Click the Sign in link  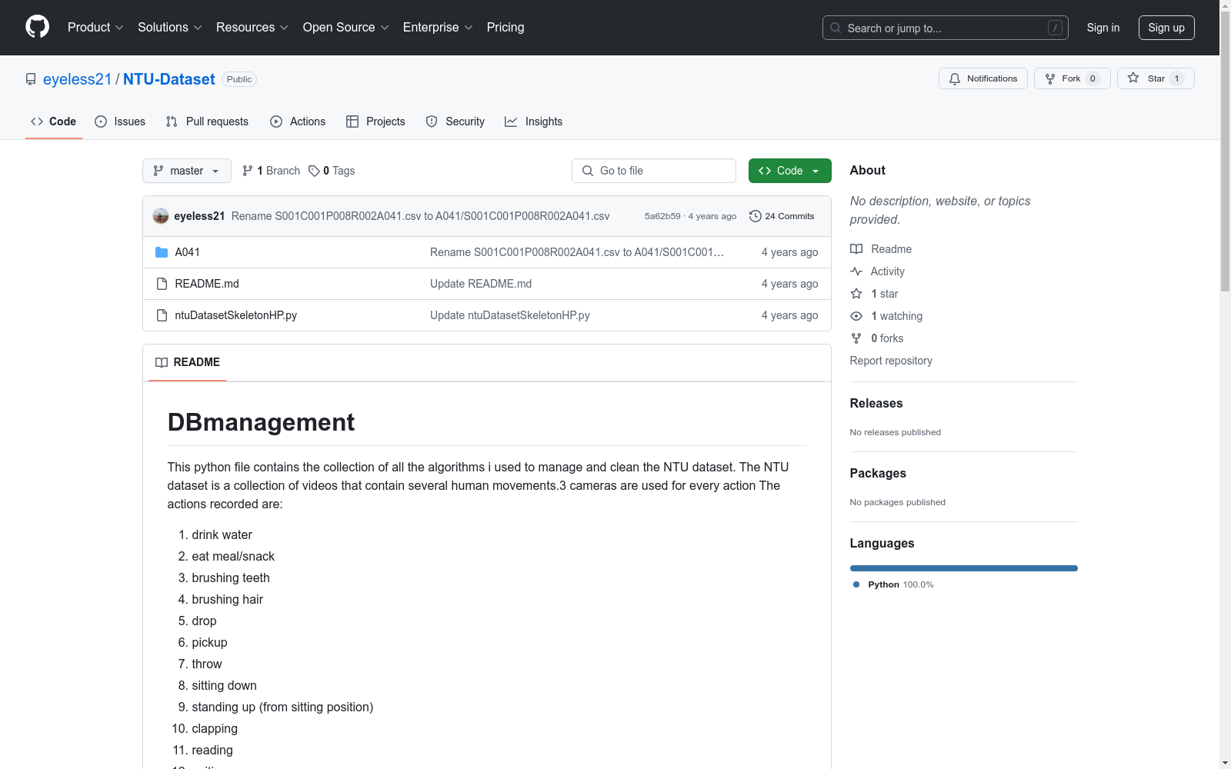(x=1103, y=28)
